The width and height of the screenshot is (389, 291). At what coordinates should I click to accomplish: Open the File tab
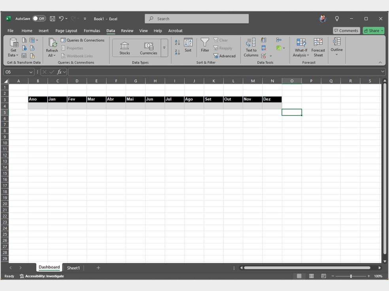[x=10, y=31]
